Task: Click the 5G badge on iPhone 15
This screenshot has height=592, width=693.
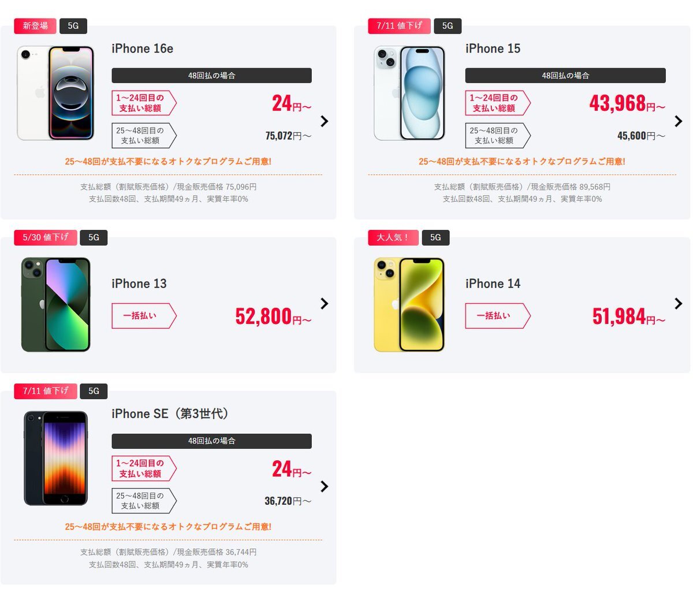Action: tap(448, 26)
